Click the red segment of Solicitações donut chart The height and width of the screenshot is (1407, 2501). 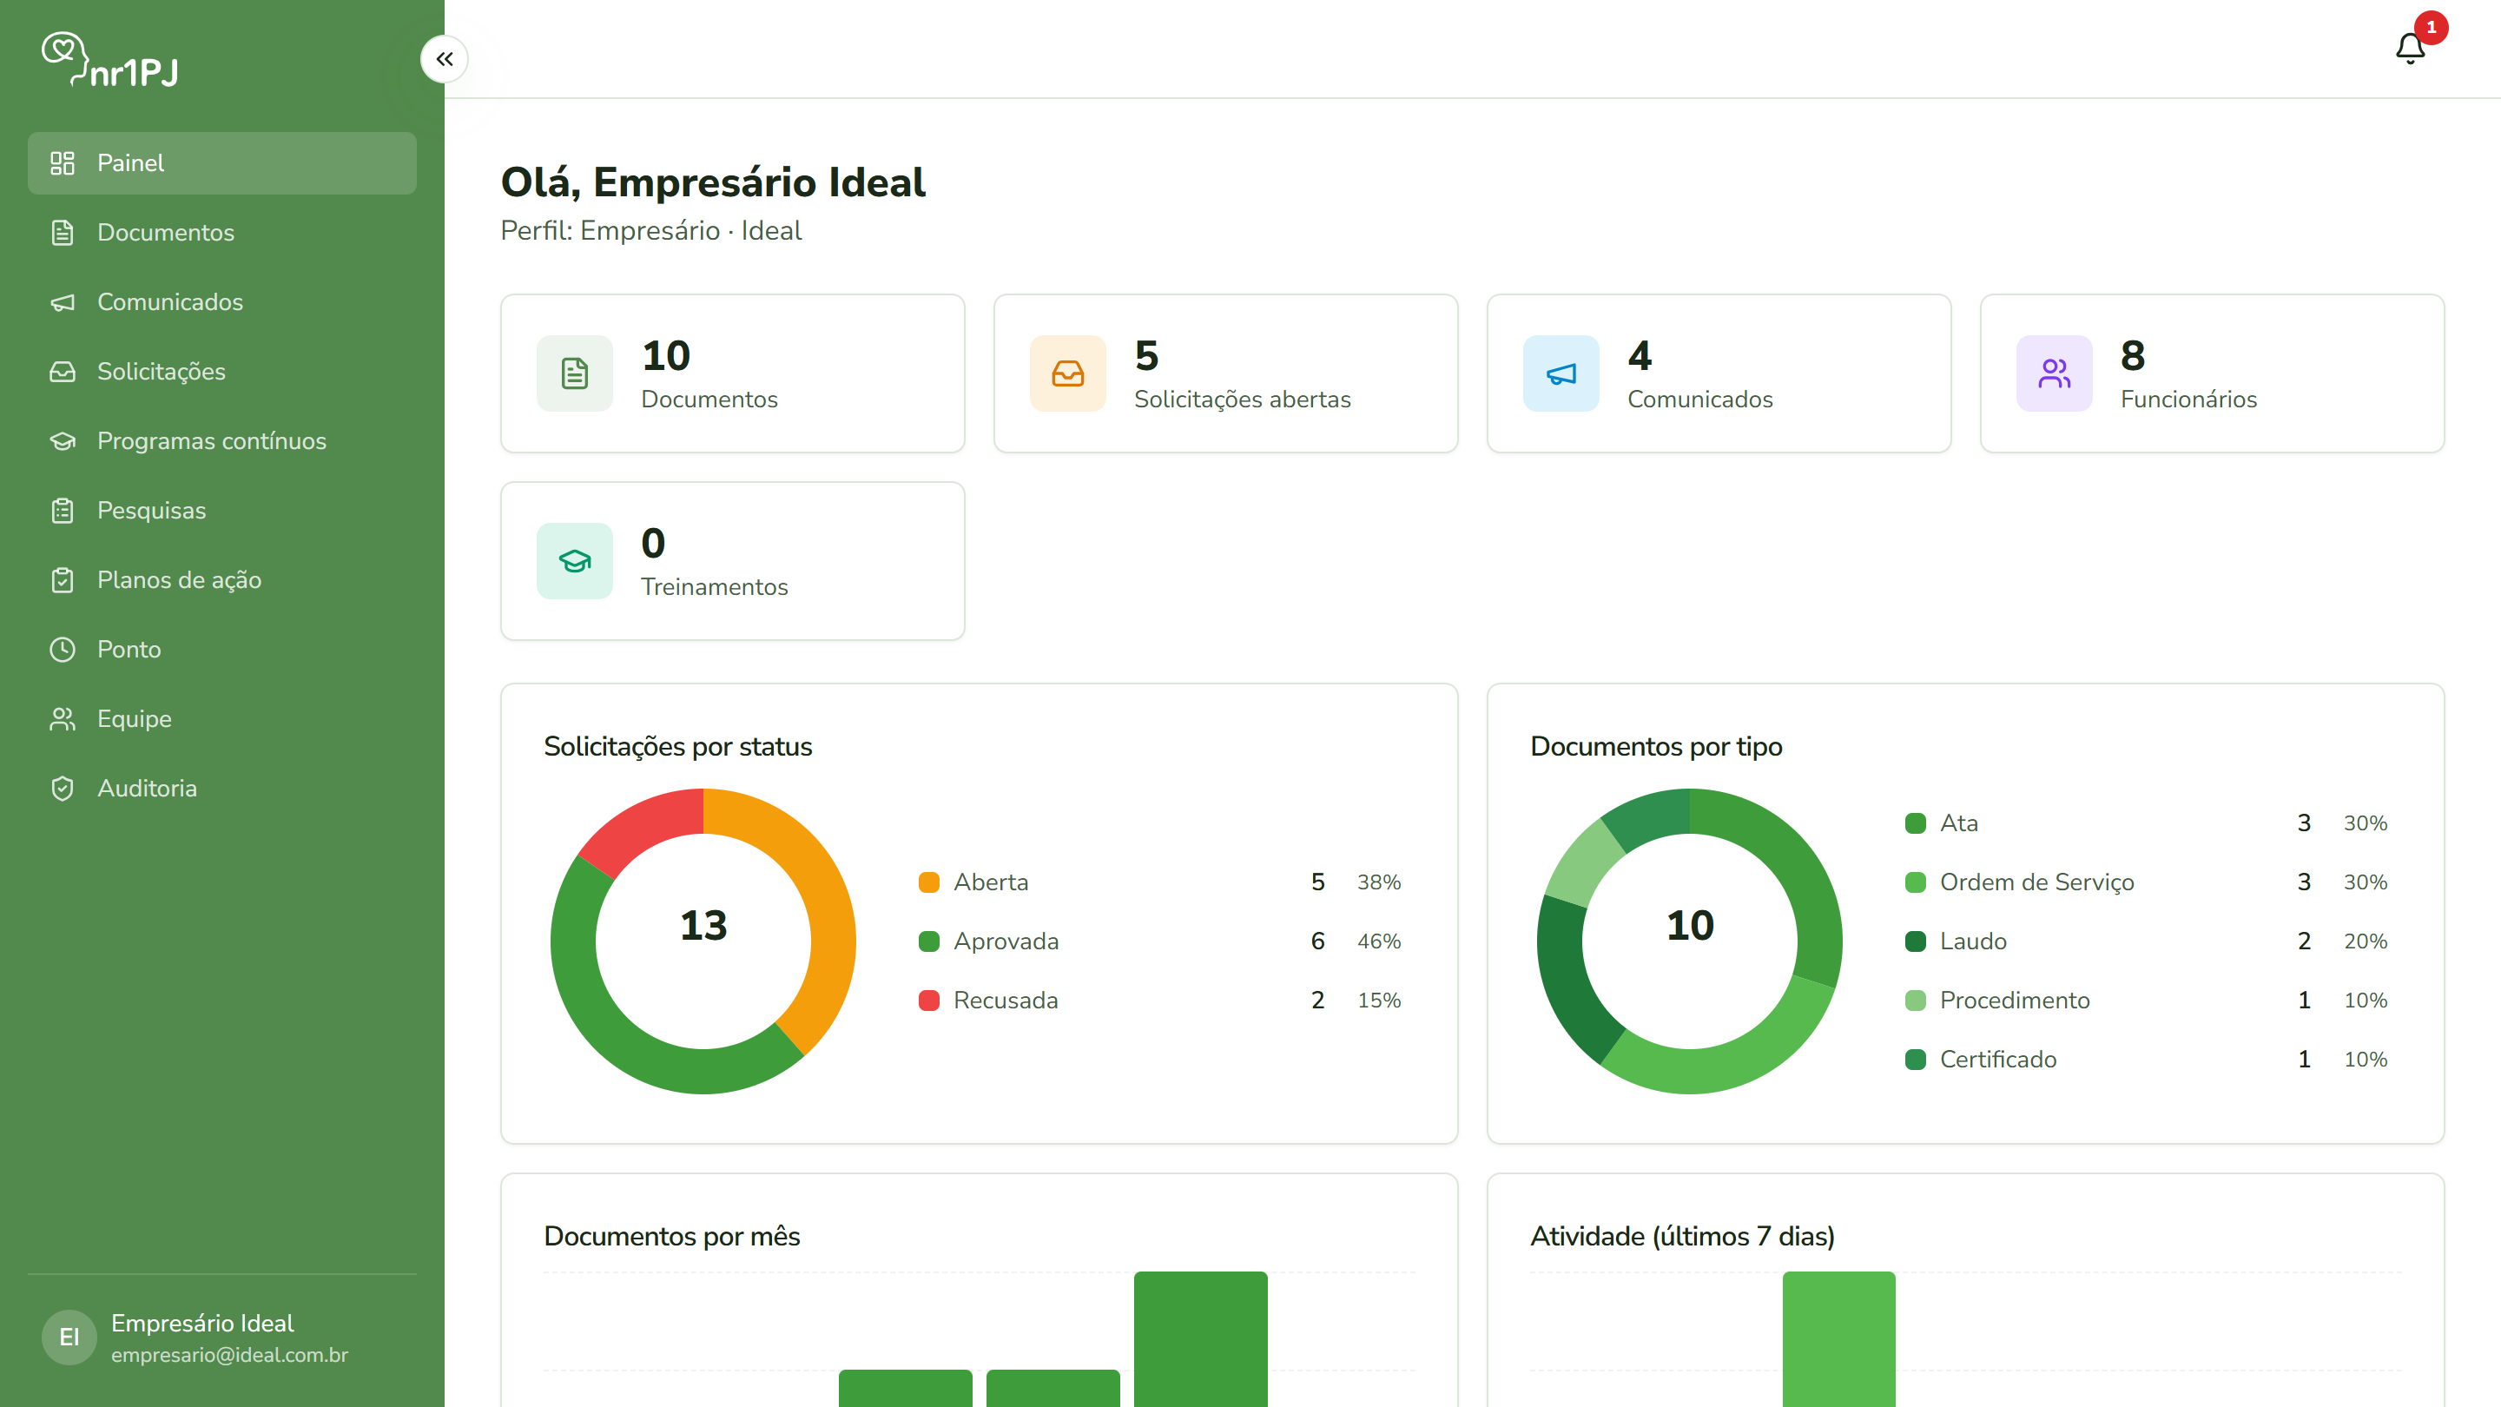pyautogui.click(x=649, y=826)
